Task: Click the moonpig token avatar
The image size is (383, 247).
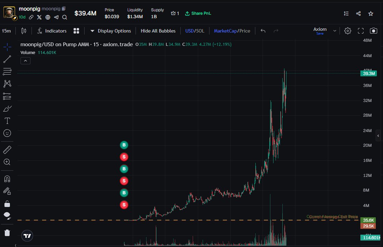Action: 9,12
